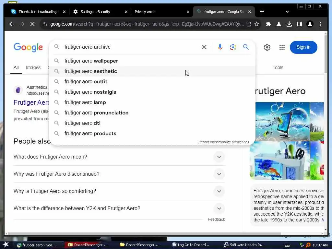332x249 pixels.
Task: Click the Google logo
Action: (28, 47)
